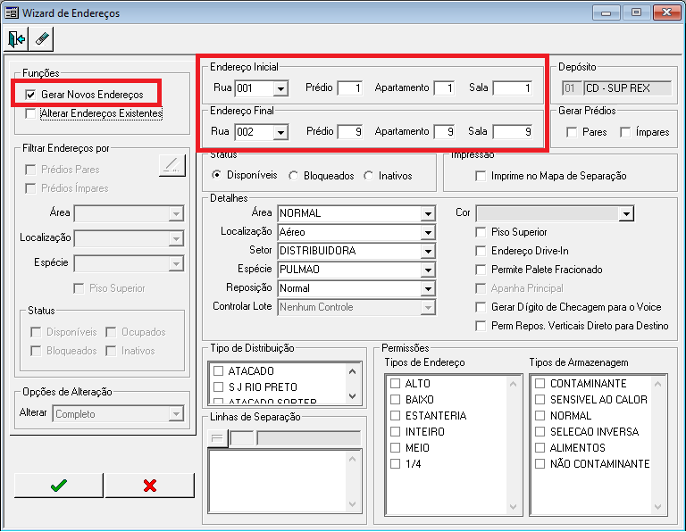The image size is (686, 532).
Task: Check ATACADO in Tipo de Distribuição
Action: coord(218,371)
